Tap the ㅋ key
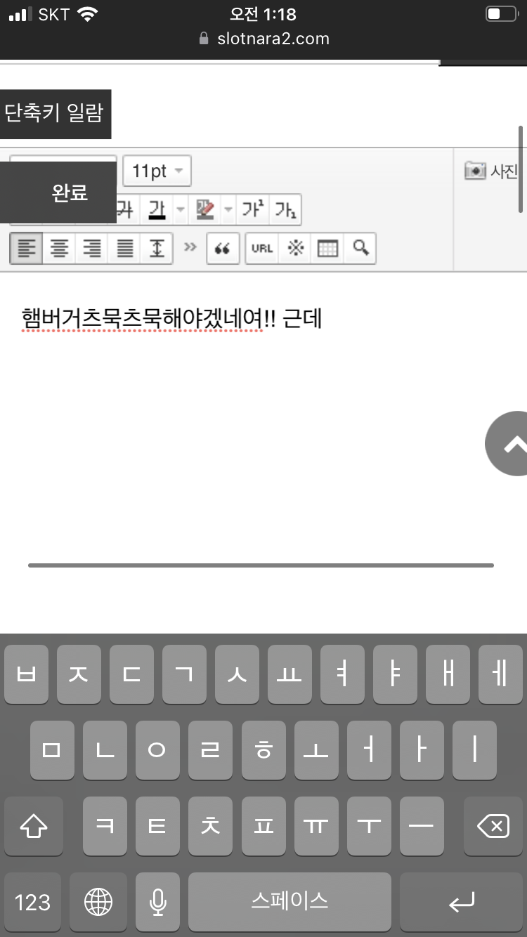The image size is (527, 937). pyautogui.click(x=105, y=826)
